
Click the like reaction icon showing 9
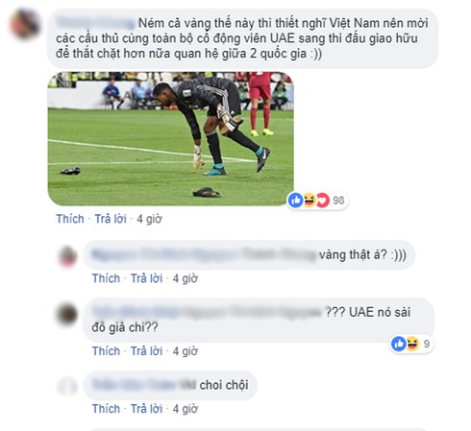pyautogui.click(x=399, y=344)
